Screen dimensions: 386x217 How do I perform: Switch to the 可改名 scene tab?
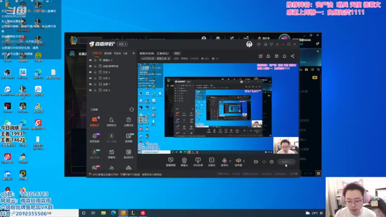(117, 53)
